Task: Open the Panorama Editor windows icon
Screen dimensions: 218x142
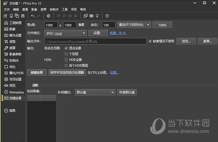Action: (x=85, y=16)
